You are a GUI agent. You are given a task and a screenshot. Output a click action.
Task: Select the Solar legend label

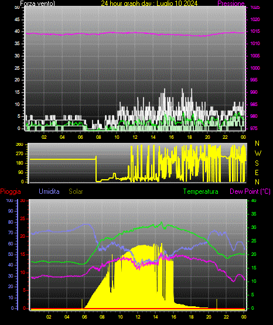click(x=76, y=191)
